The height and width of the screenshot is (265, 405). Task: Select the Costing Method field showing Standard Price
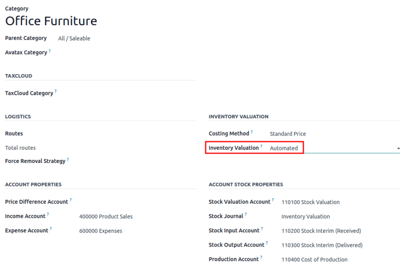click(x=288, y=134)
